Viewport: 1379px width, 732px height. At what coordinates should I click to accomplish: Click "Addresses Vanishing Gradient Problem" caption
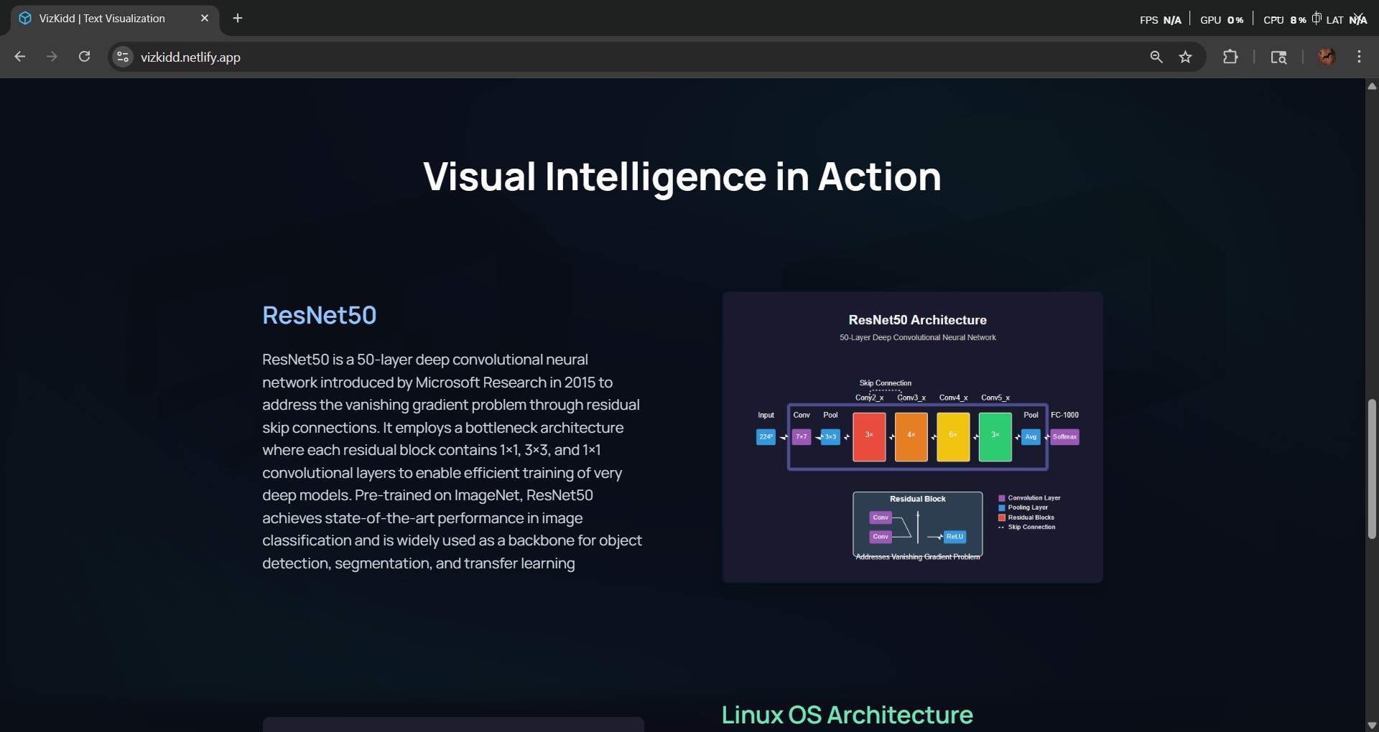click(x=918, y=557)
